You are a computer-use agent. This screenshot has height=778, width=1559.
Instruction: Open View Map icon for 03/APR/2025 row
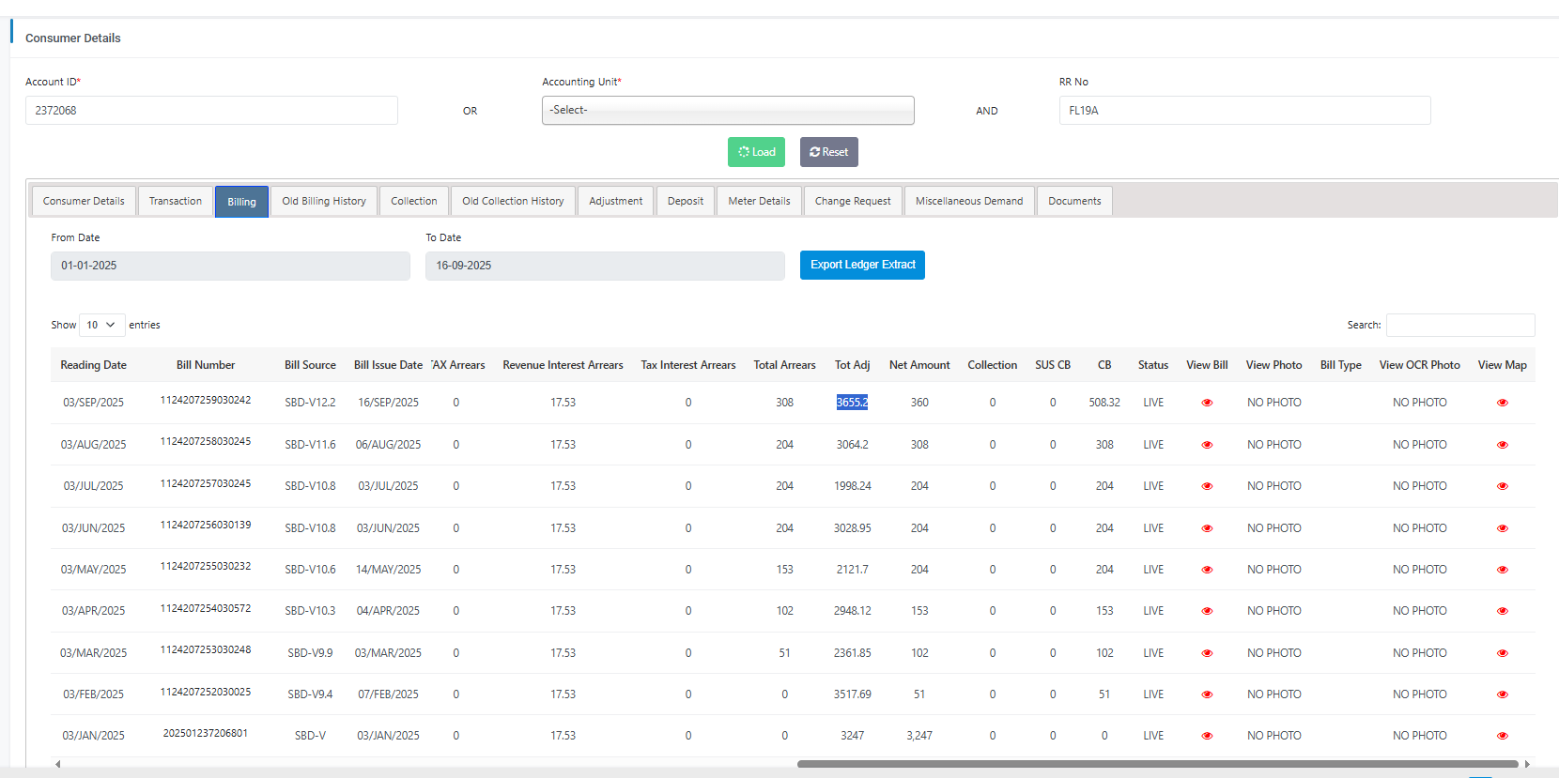[x=1502, y=611]
